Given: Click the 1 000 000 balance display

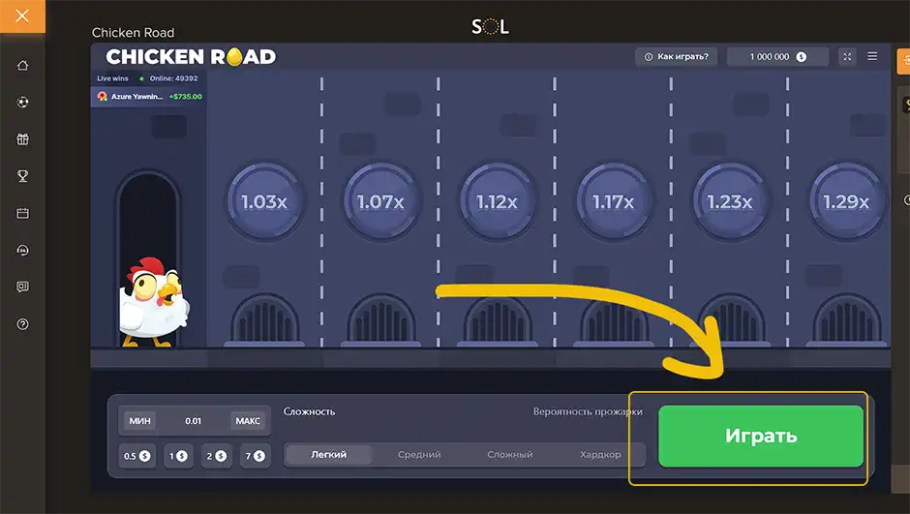Looking at the screenshot, I should pyautogui.click(x=777, y=57).
